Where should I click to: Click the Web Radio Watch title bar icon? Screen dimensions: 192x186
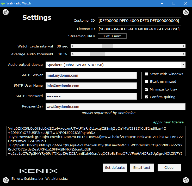(x=3, y=3)
